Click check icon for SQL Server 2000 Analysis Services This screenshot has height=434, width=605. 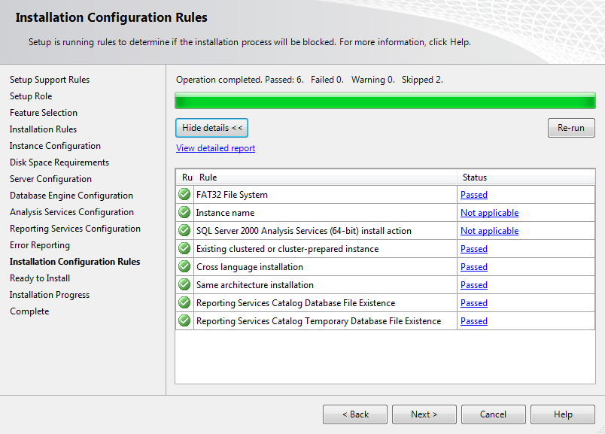[x=184, y=231]
